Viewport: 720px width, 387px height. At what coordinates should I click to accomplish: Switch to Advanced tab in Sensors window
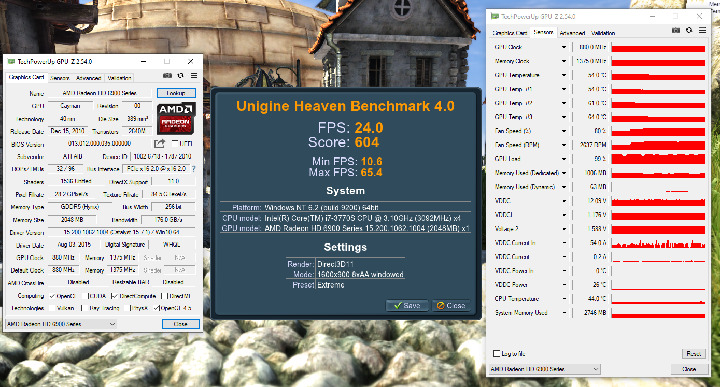(x=572, y=33)
